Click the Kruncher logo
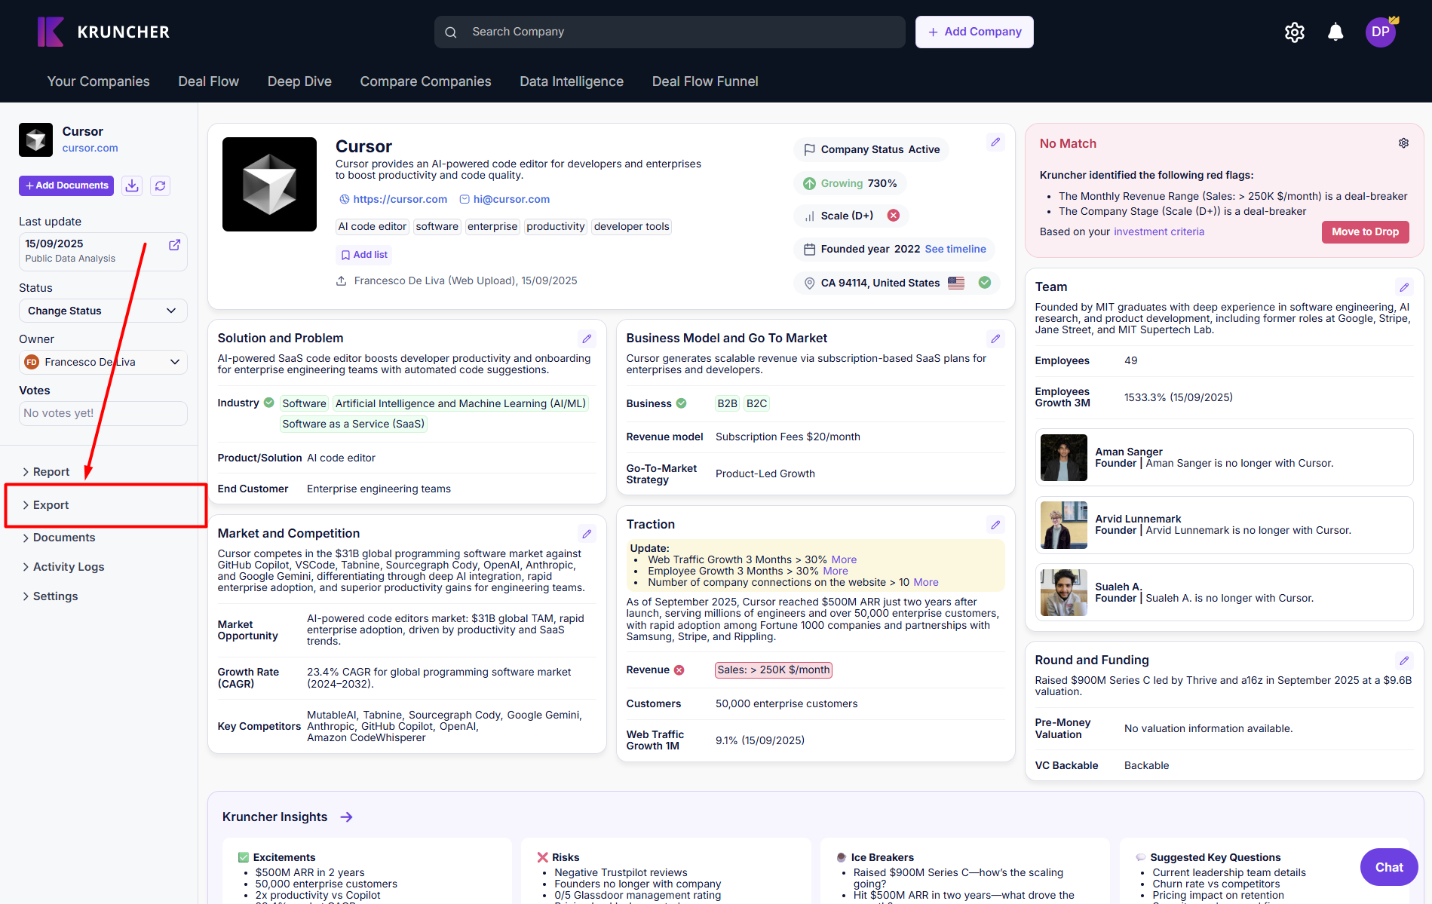The image size is (1432, 904). coord(103,32)
